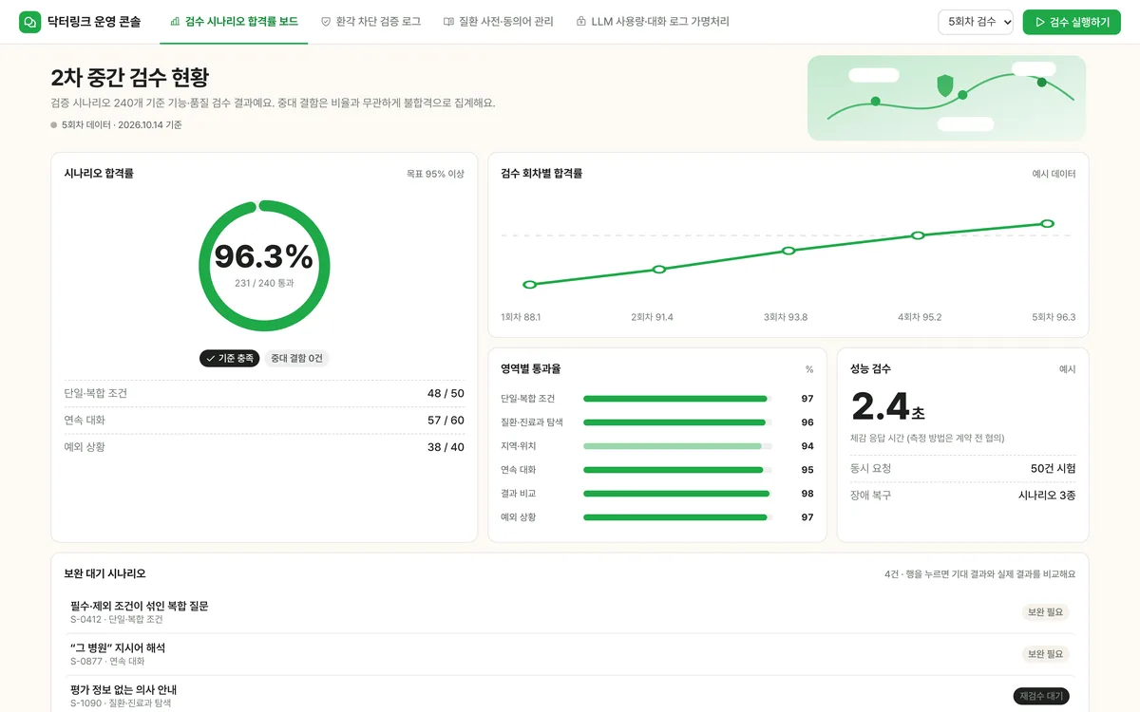Open the 필수·제외 조건이 섞인 복합 질문 row
This screenshot has width=1140, height=712.
click(x=570, y=612)
